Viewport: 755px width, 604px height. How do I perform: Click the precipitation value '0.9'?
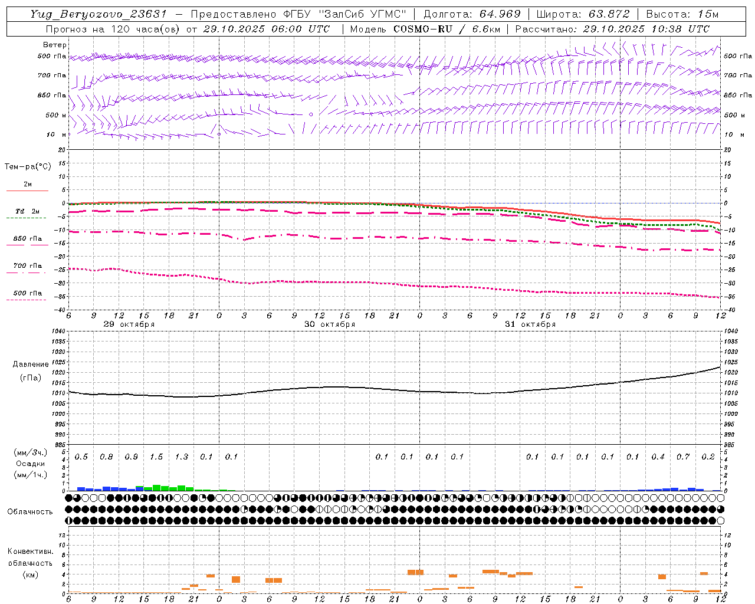[x=132, y=457]
